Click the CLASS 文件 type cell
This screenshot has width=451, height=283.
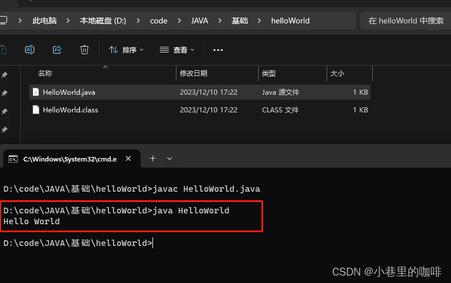(280, 110)
